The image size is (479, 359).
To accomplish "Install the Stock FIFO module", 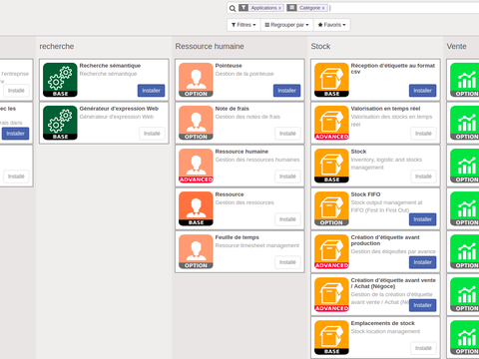I will (x=422, y=219).
